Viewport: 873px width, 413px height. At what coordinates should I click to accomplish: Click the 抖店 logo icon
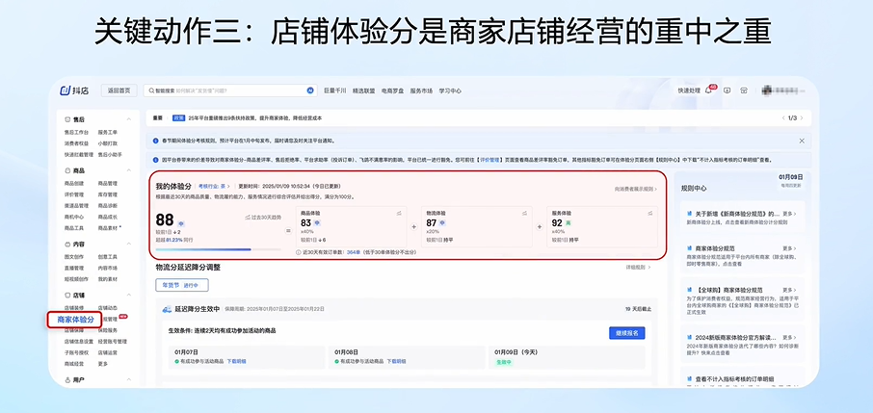[x=66, y=90]
